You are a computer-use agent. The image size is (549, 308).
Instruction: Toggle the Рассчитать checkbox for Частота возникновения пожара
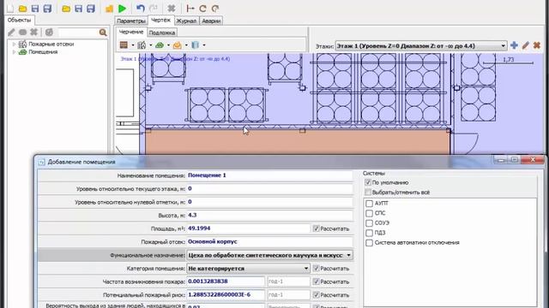click(316, 281)
